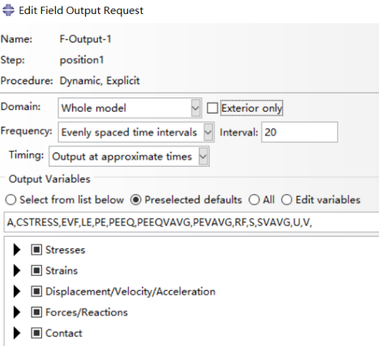Open the Timing dropdown list

(x=129, y=156)
